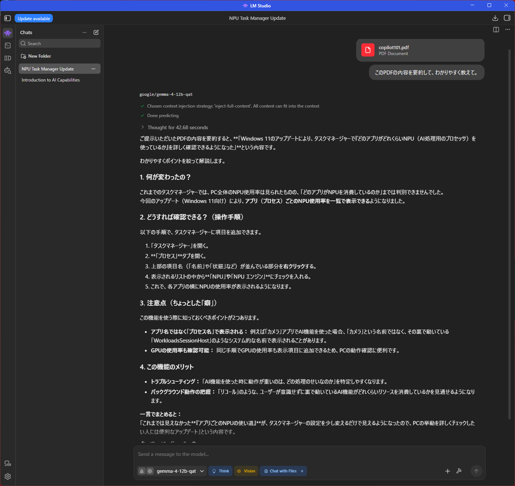Open app settings gear at bottom left

tap(8, 476)
